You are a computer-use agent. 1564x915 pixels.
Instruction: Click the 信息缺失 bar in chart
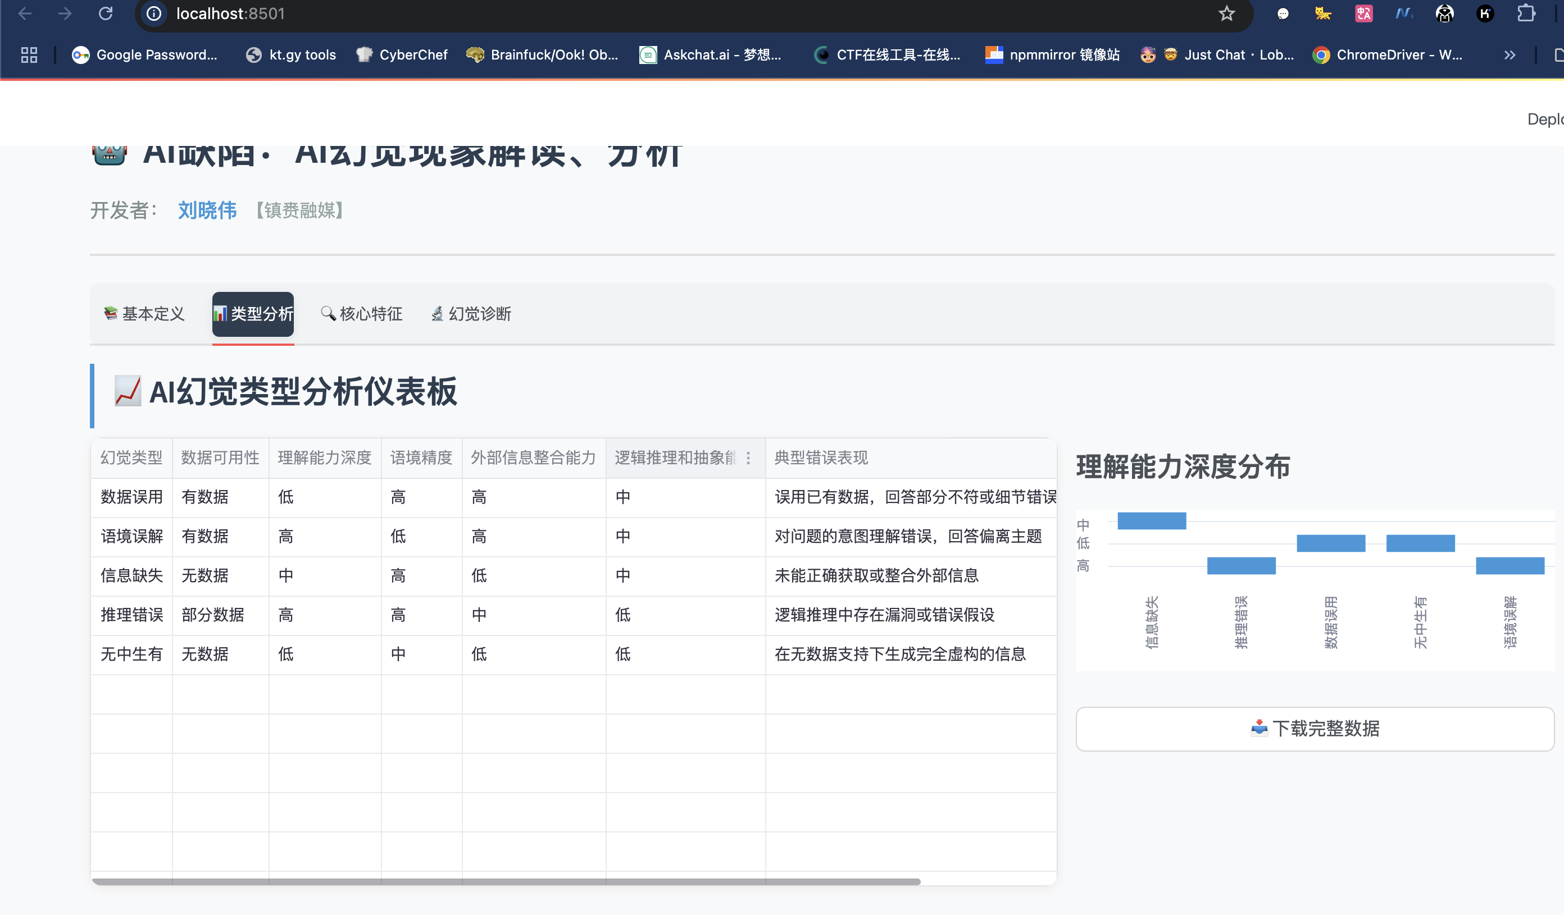(1151, 520)
